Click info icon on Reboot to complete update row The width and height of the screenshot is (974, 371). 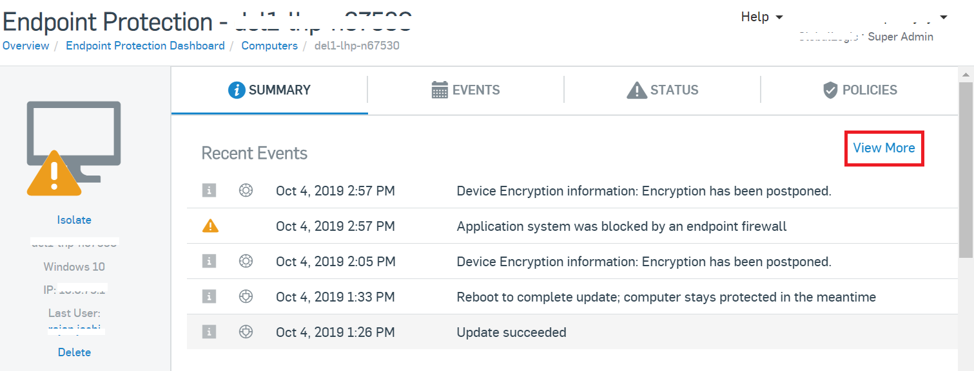pos(208,296)
